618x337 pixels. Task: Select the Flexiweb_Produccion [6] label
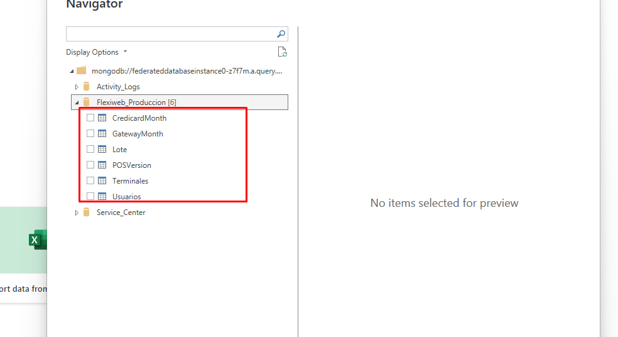136,102
